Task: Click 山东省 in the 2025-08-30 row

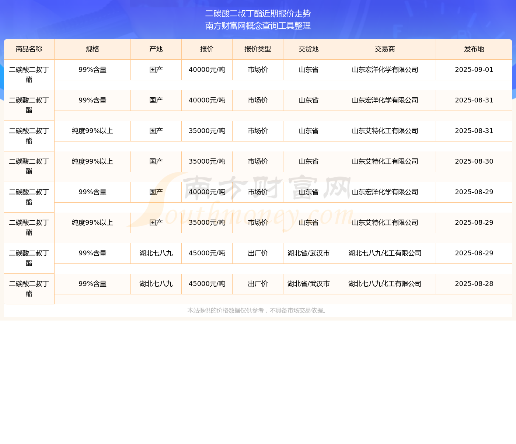Action: [309, 161]
